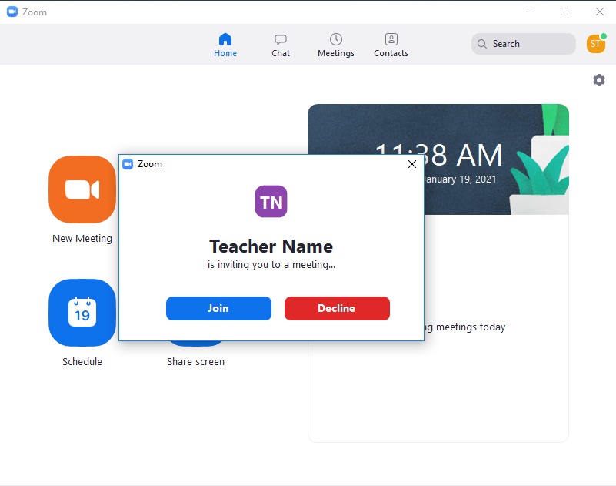
Task: Click the January 19, 2021 date text
Action: tap(460, 179)
